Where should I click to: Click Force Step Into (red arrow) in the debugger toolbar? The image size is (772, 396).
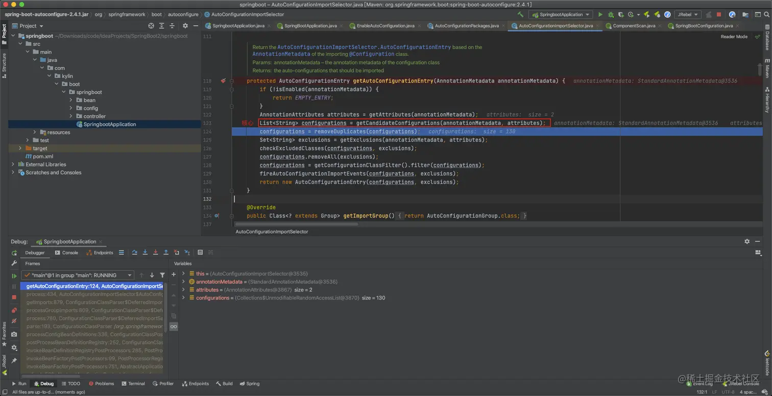155,252
